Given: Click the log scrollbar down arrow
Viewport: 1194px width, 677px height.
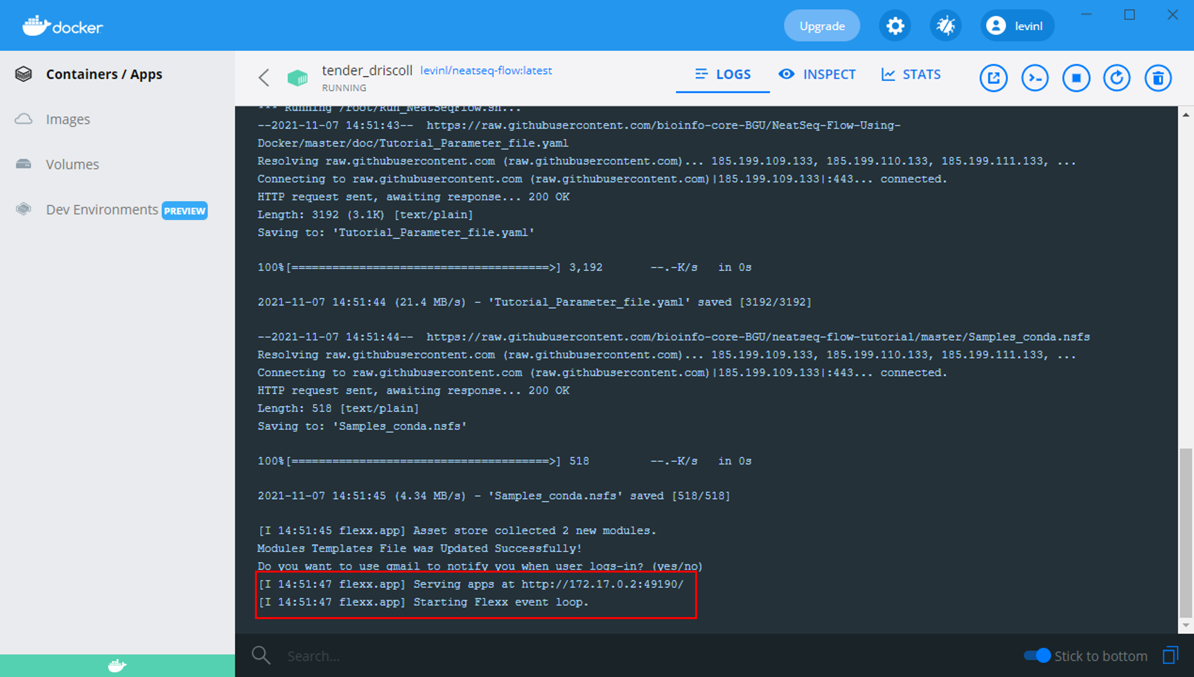Looking at the screenshot, I should click(x=1185, y=625).
